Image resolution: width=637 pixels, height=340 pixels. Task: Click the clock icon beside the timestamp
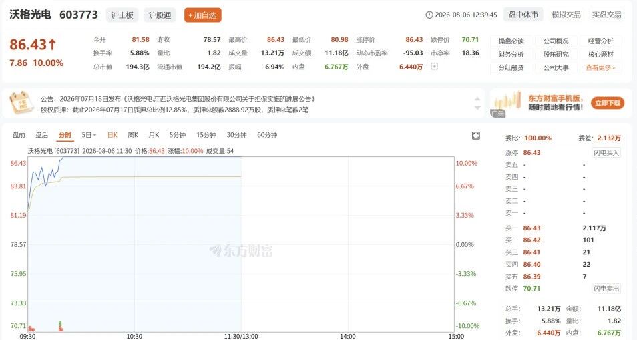pyautogui.click(x=429, y=15)
